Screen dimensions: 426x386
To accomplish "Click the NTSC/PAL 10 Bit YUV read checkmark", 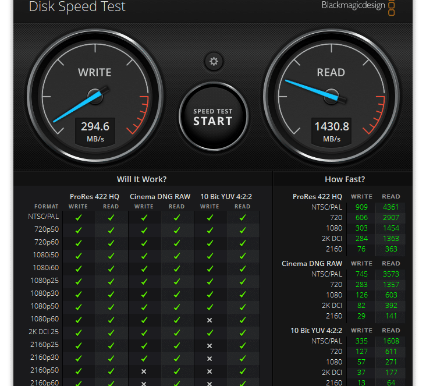I will (243, 218).
